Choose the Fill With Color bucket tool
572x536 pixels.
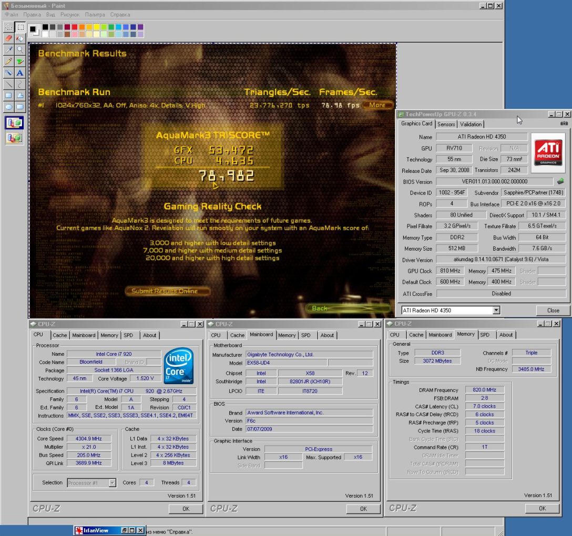20,38
